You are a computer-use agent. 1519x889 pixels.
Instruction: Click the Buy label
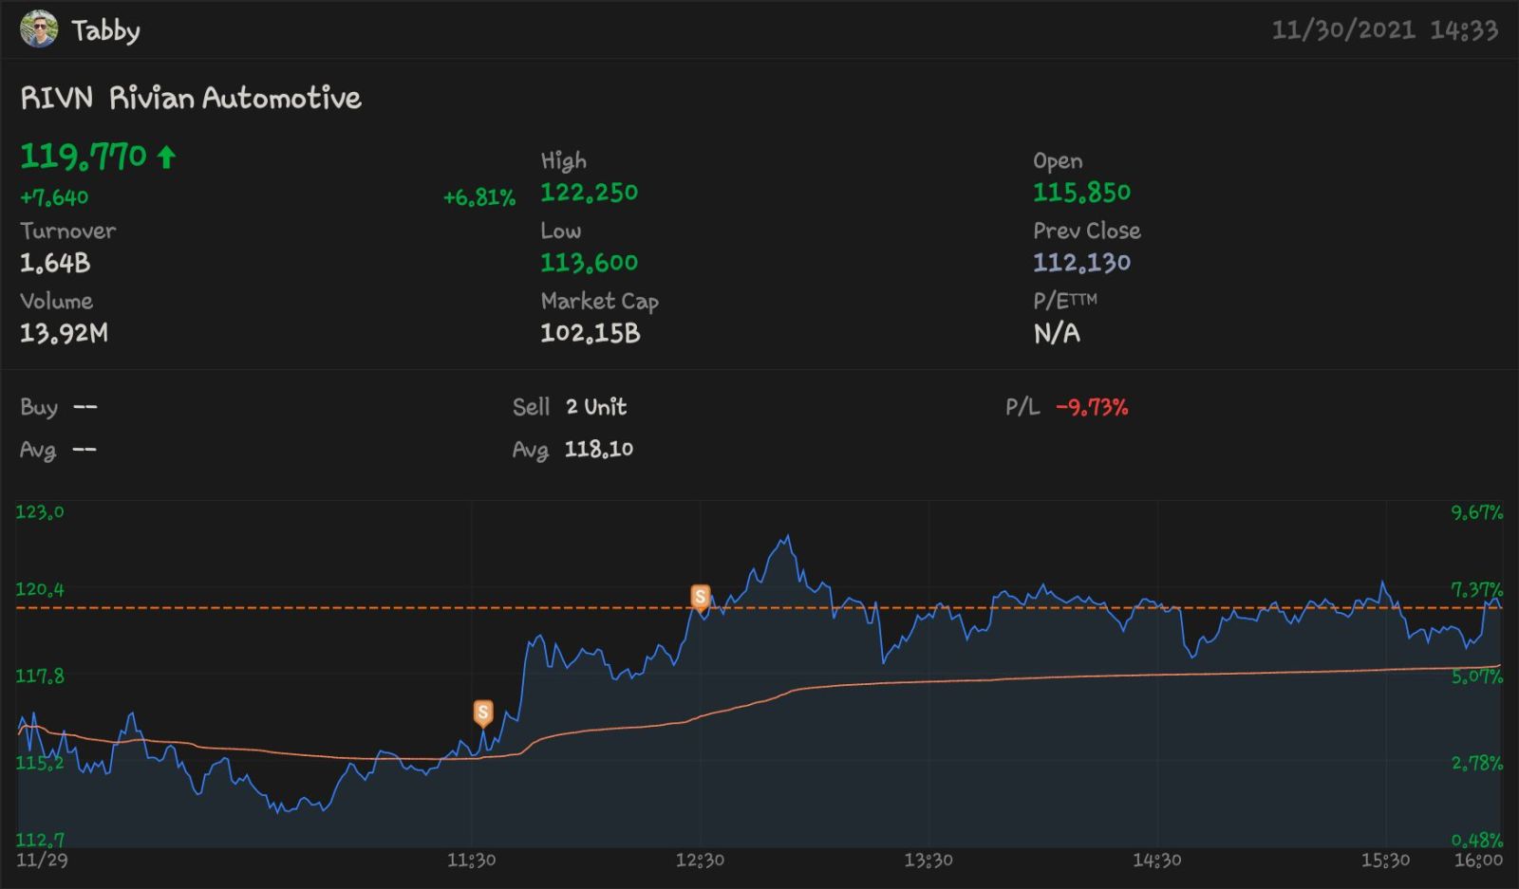(x=39, y=408)
